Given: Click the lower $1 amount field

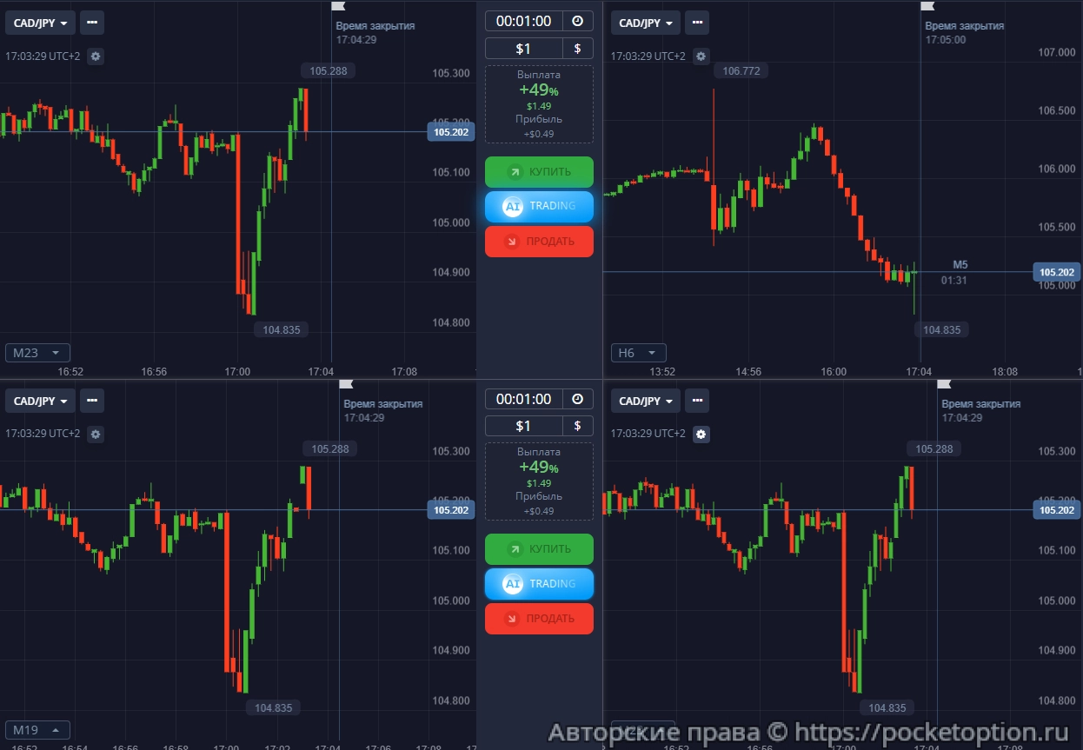Looking at the screenshot, I should coord(523,426).
